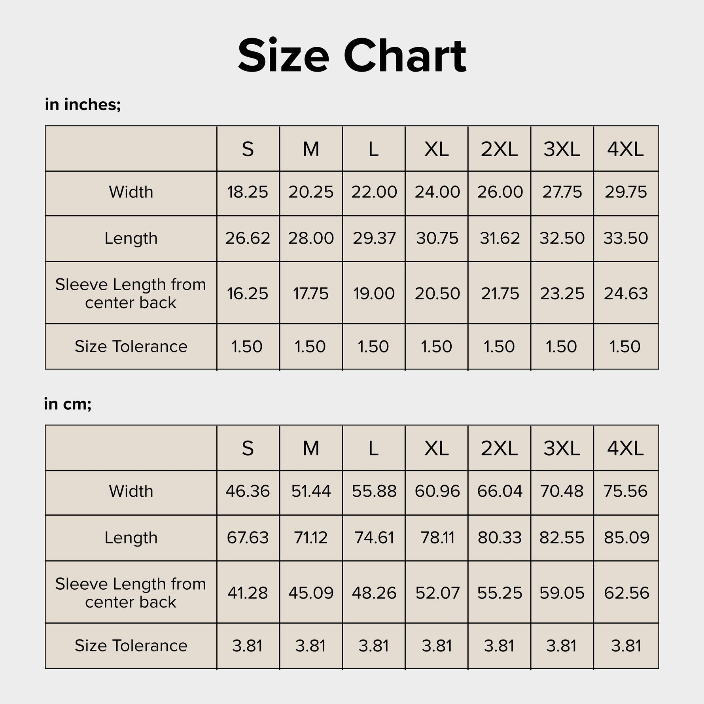
Task: Click the Length row label in cm table
Action: 131,538
